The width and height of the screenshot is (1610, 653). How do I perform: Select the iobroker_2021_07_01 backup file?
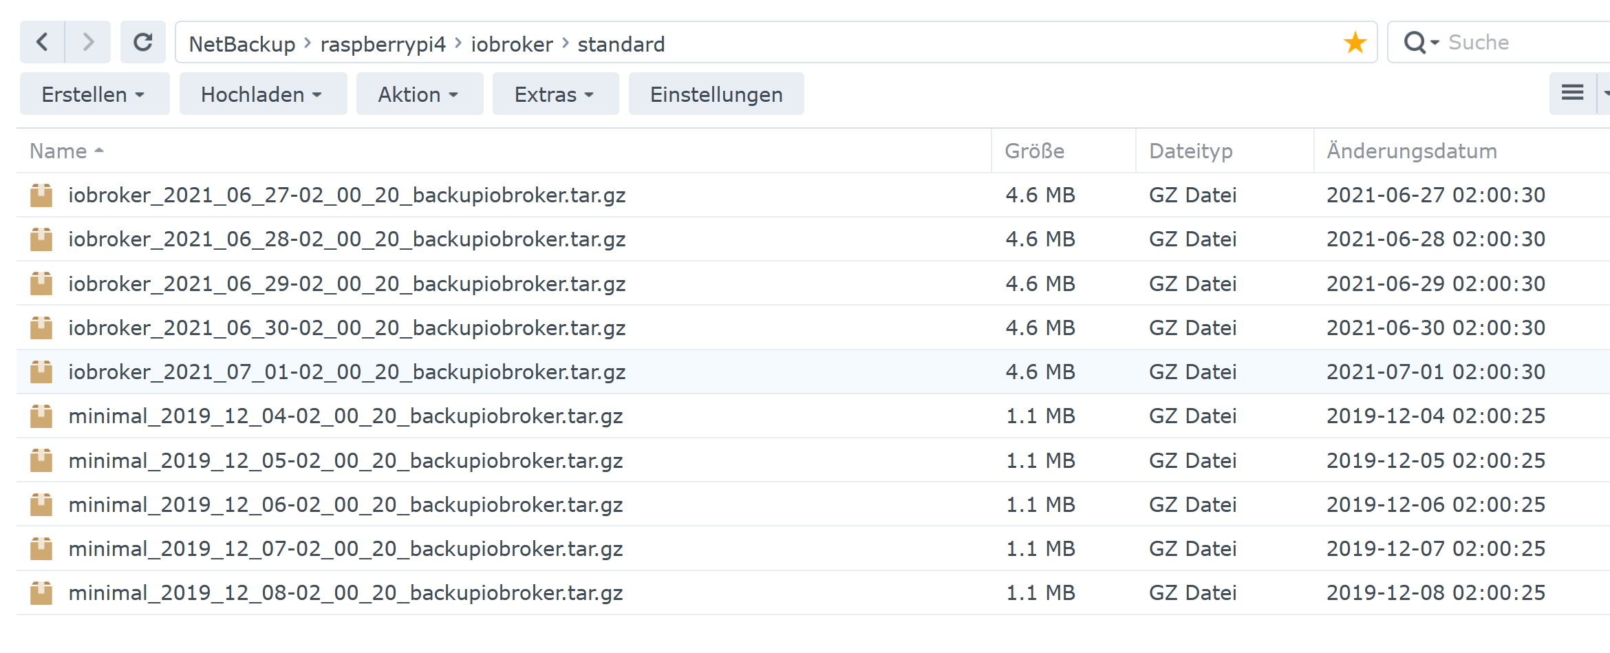coord(347,372)
